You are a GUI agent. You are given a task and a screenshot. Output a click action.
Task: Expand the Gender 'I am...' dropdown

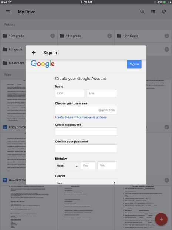(86, 182)
